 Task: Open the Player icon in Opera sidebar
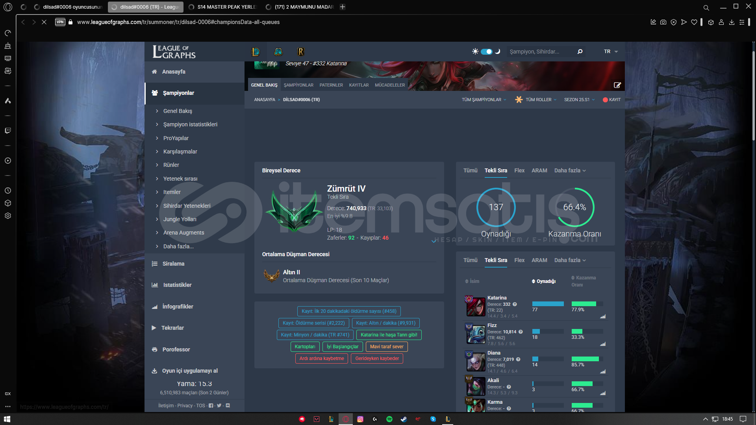8,161
